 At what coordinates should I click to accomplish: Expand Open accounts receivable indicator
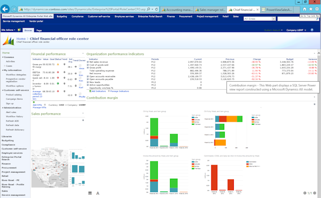88,76
